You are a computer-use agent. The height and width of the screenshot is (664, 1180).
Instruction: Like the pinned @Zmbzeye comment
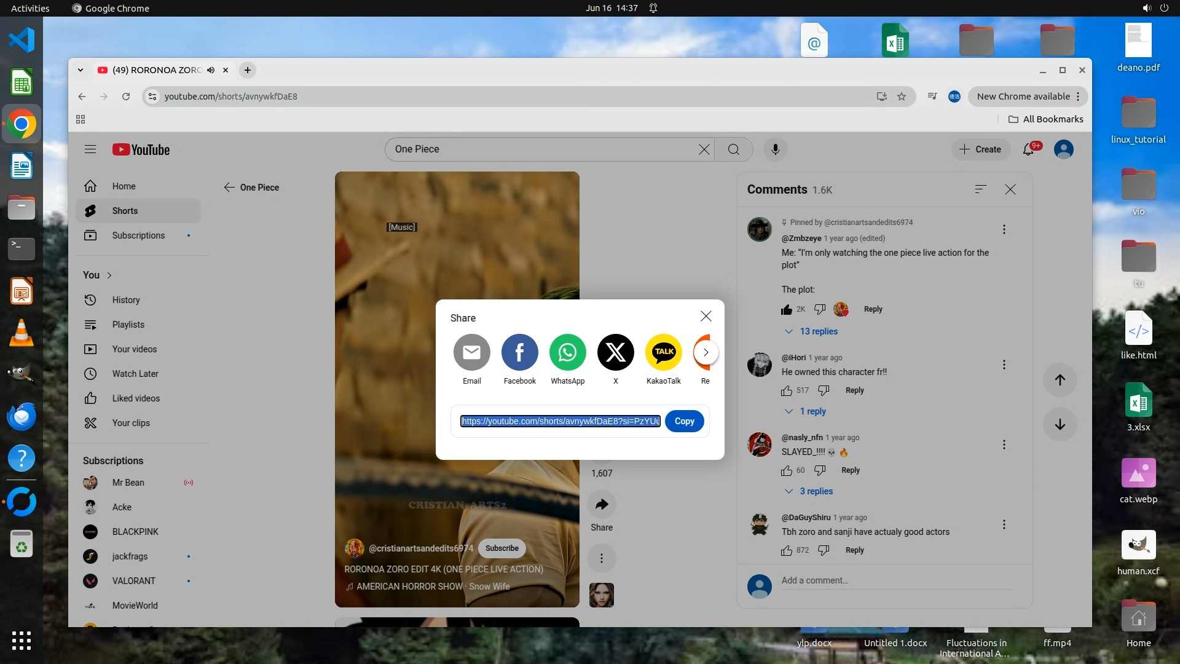(x=787, y=309)
